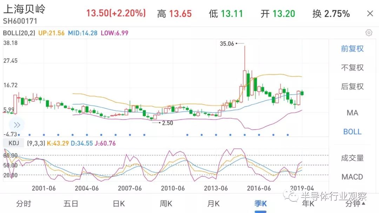379x213 pixels.
Task: Tap BOLL UP:21.56 value
Action: [x=52, y=33]
